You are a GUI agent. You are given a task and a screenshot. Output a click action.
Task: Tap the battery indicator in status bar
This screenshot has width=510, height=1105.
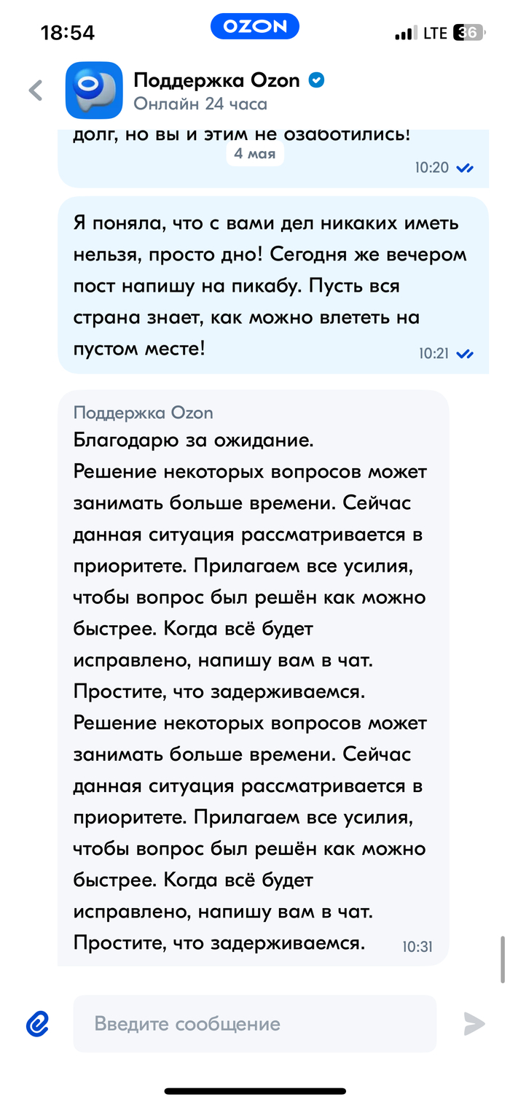tap(468, 32)
